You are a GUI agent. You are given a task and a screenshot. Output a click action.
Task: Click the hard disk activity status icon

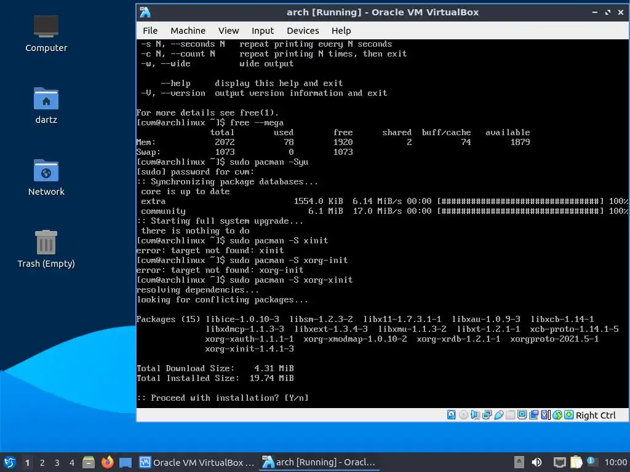pyautogui.click(x=451, y=415)
